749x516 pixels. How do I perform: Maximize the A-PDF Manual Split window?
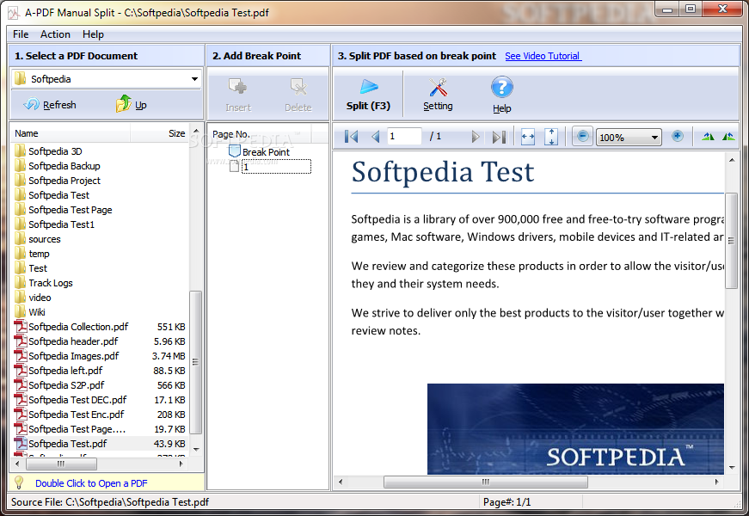(x=691, y=9)
